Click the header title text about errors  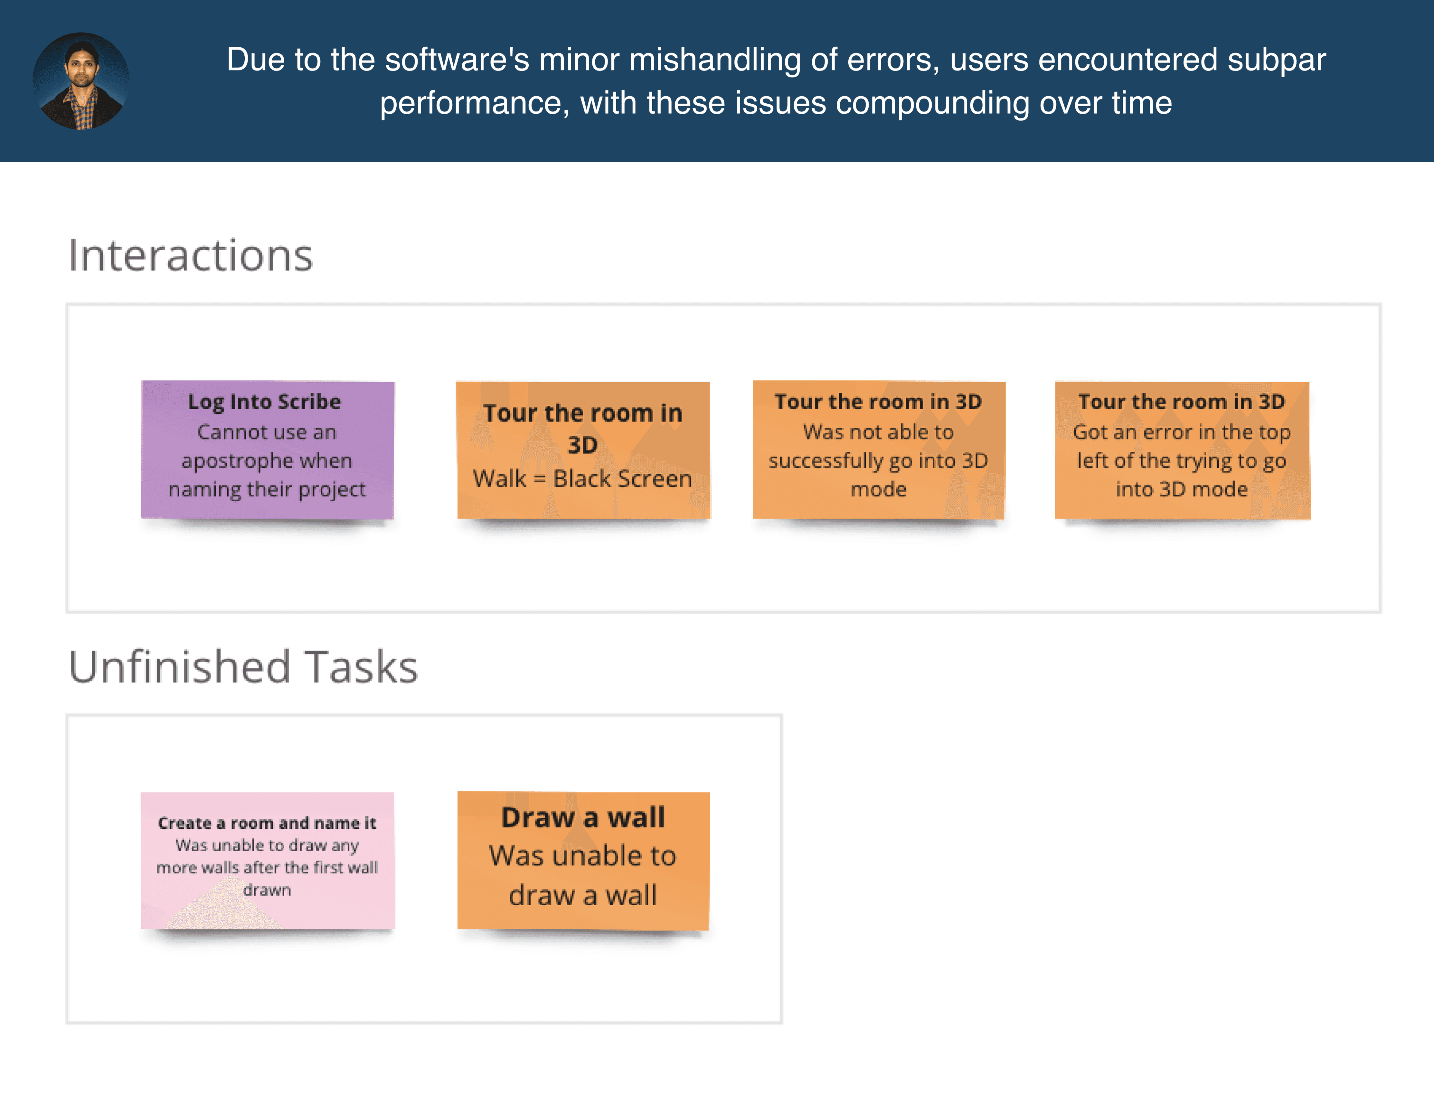(x=775, y=81)
